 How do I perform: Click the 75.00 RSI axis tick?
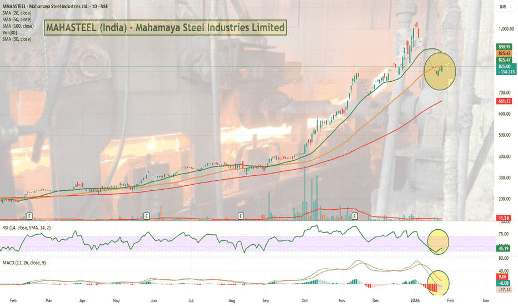click(503, 234)
